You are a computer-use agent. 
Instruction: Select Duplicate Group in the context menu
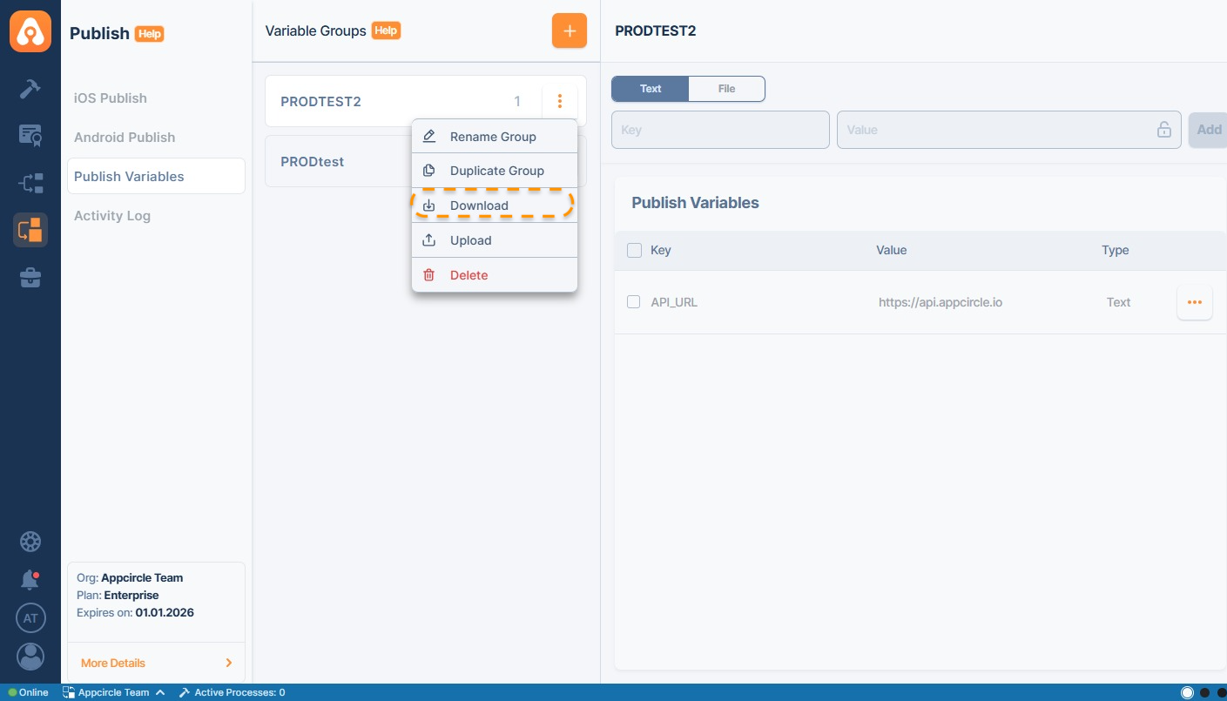point(495,171)
